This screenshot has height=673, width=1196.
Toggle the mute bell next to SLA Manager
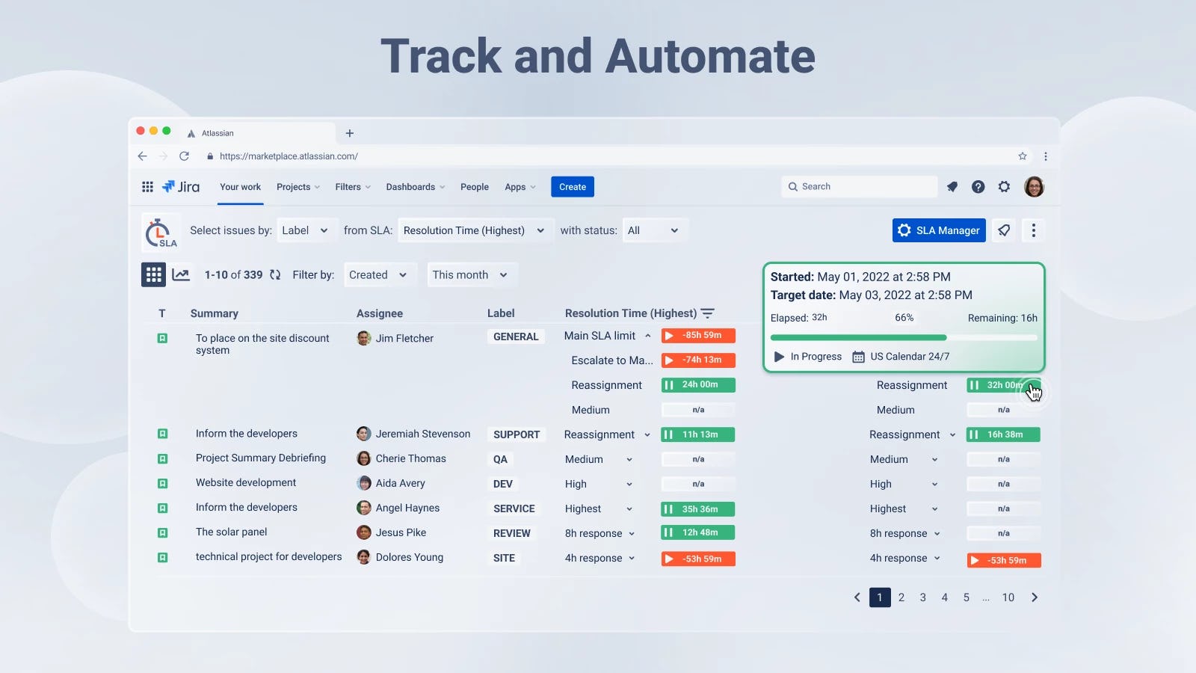(1004, 230)
